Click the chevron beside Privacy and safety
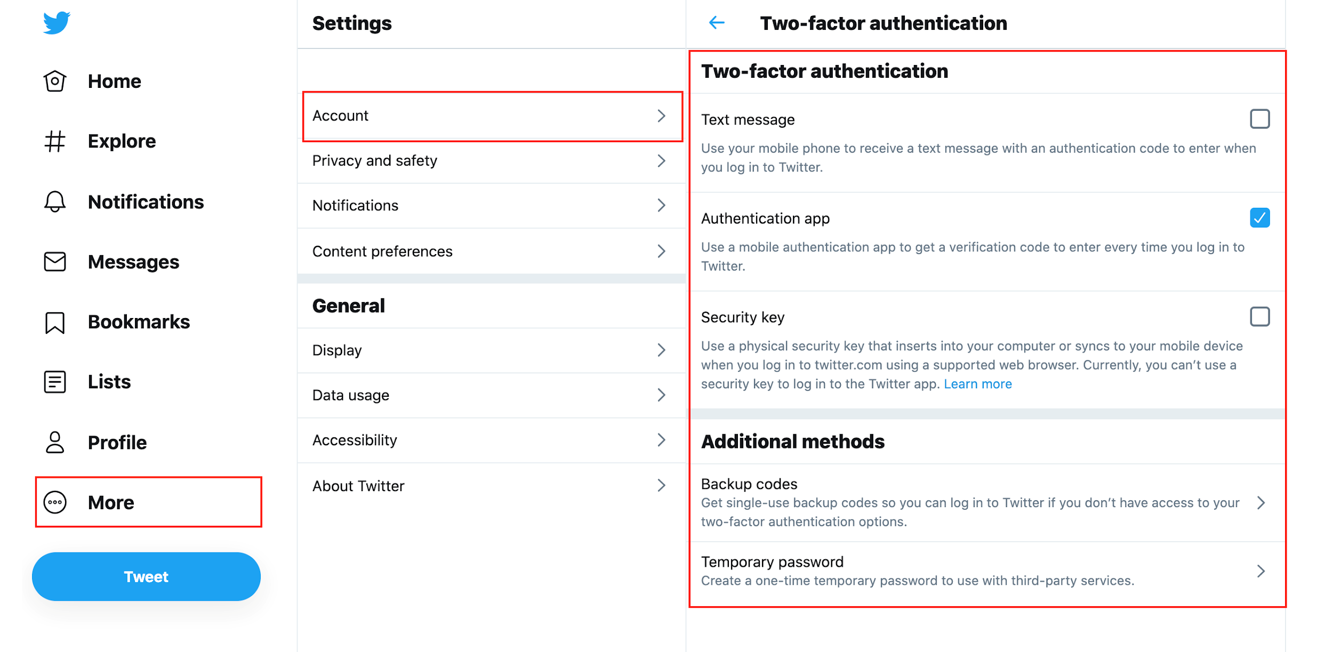 (x=661, y=161)
